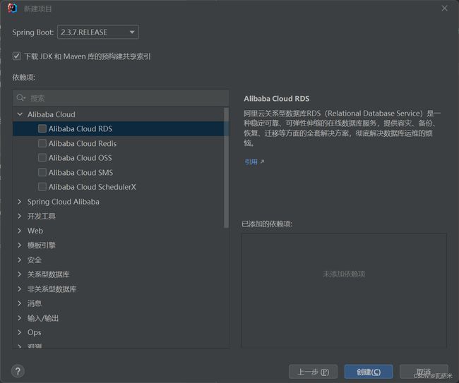Expand the 非关系型数据库 group
The width and height of the screenshot is (459, 383).
[x=20, y=289]
